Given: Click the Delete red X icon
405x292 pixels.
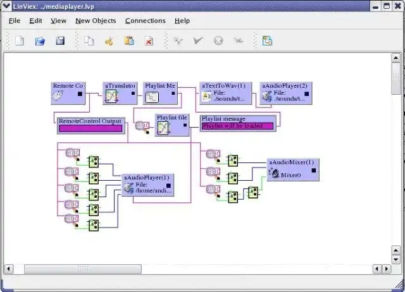Looking at the screenshot, I should [149, 41].
